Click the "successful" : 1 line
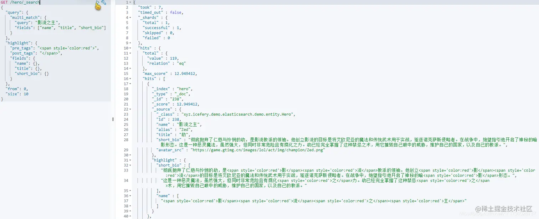 pos(162,27)
